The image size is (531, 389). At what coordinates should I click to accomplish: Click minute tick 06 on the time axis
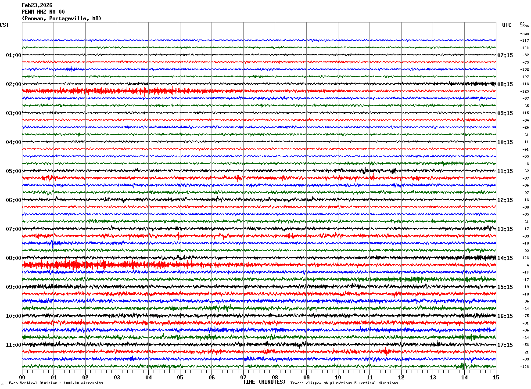[x=212, y=377]
